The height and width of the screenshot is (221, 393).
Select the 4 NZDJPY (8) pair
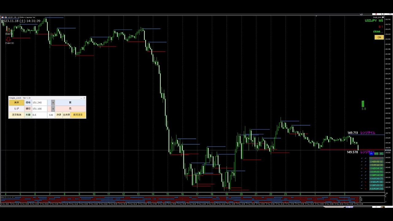376,182
